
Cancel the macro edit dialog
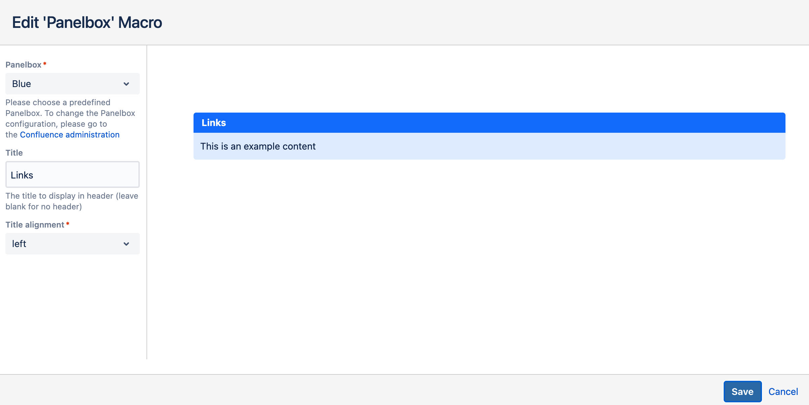pos(783,392)
